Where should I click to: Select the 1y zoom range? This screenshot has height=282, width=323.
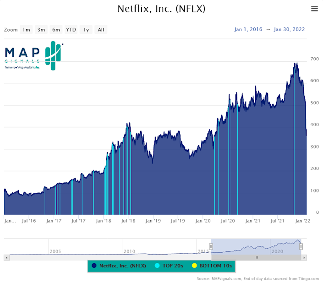coord(86,30)
